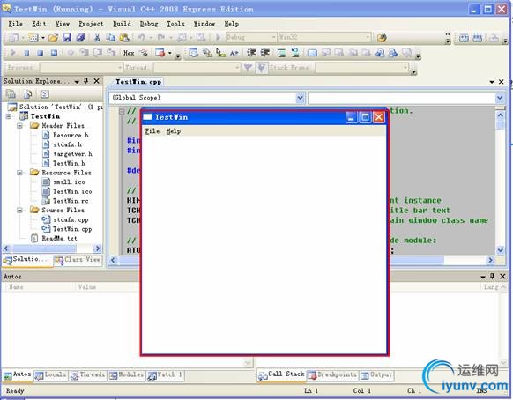Click editor horizontal scrollbar right arrow
The width and height of the screenshot is (513, 400).
[x=490, y=260]
